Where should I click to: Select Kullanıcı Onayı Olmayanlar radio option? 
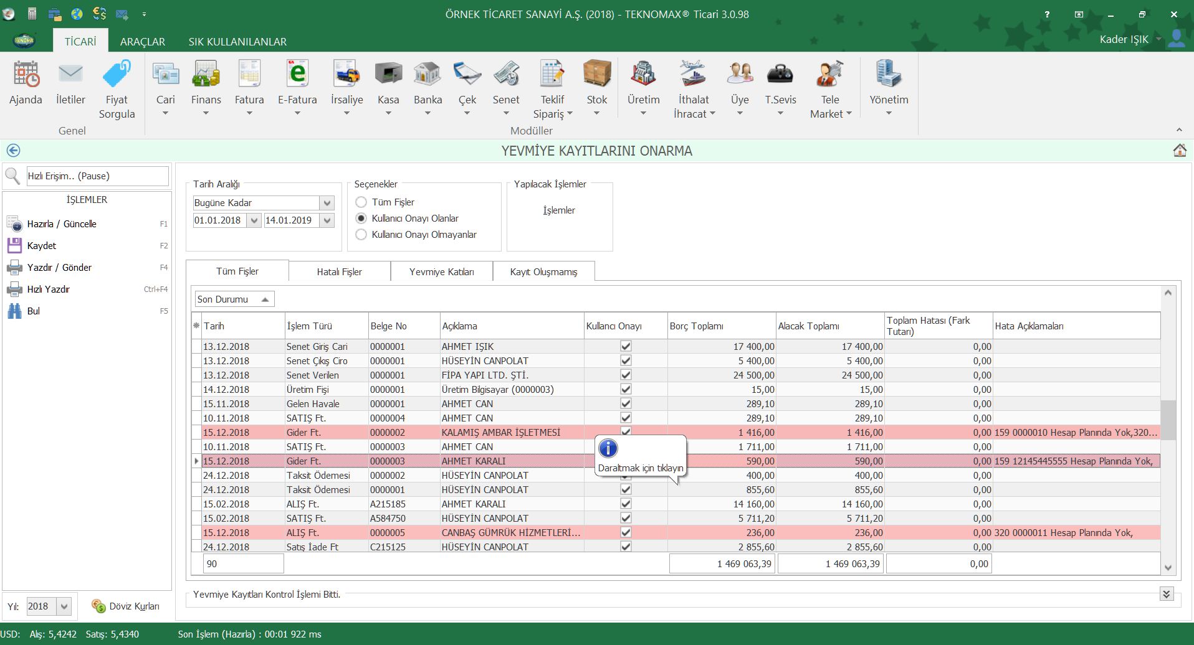(361, 235)
